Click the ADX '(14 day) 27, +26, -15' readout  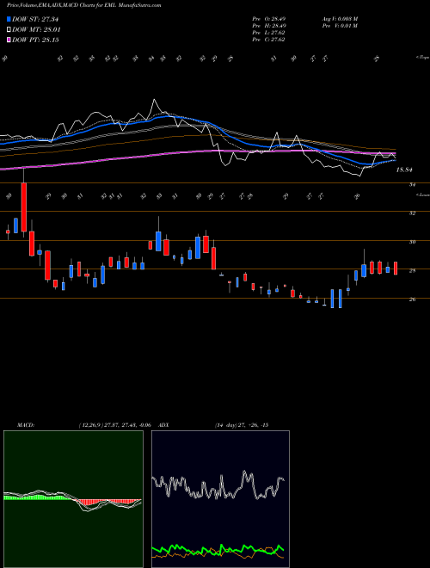(242, 425)
